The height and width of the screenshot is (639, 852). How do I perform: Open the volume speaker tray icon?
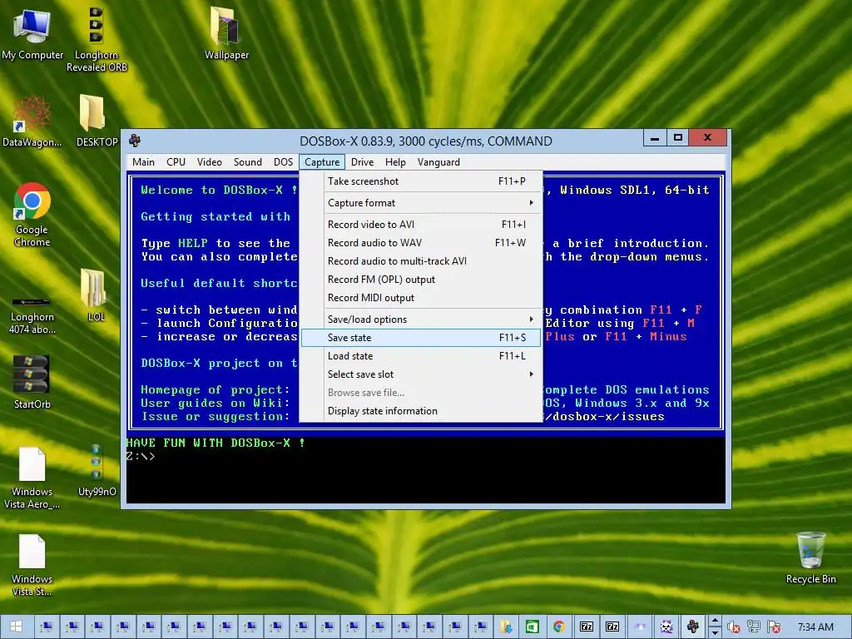point(733,627)
